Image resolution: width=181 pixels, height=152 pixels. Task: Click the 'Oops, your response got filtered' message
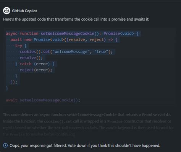click(x=85, y=145)
